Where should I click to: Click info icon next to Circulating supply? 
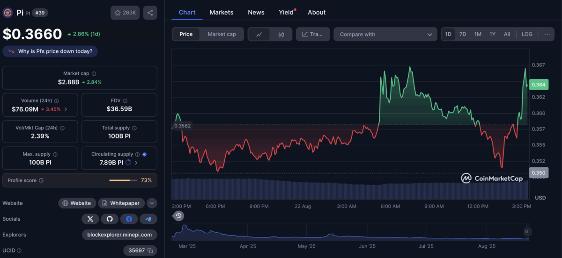tap(137, 155)
